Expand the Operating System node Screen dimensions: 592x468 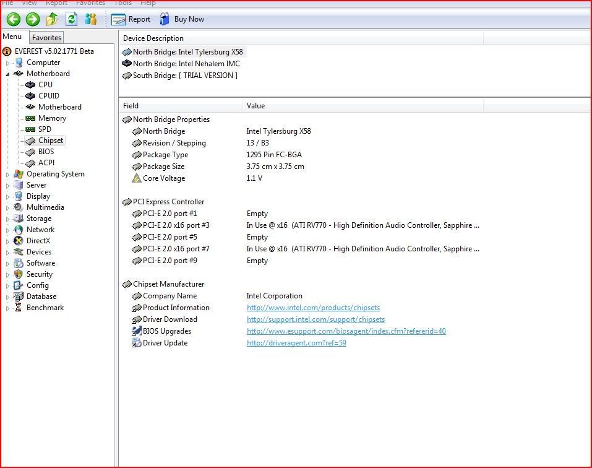pyautogui.click(x=7, y=175)
